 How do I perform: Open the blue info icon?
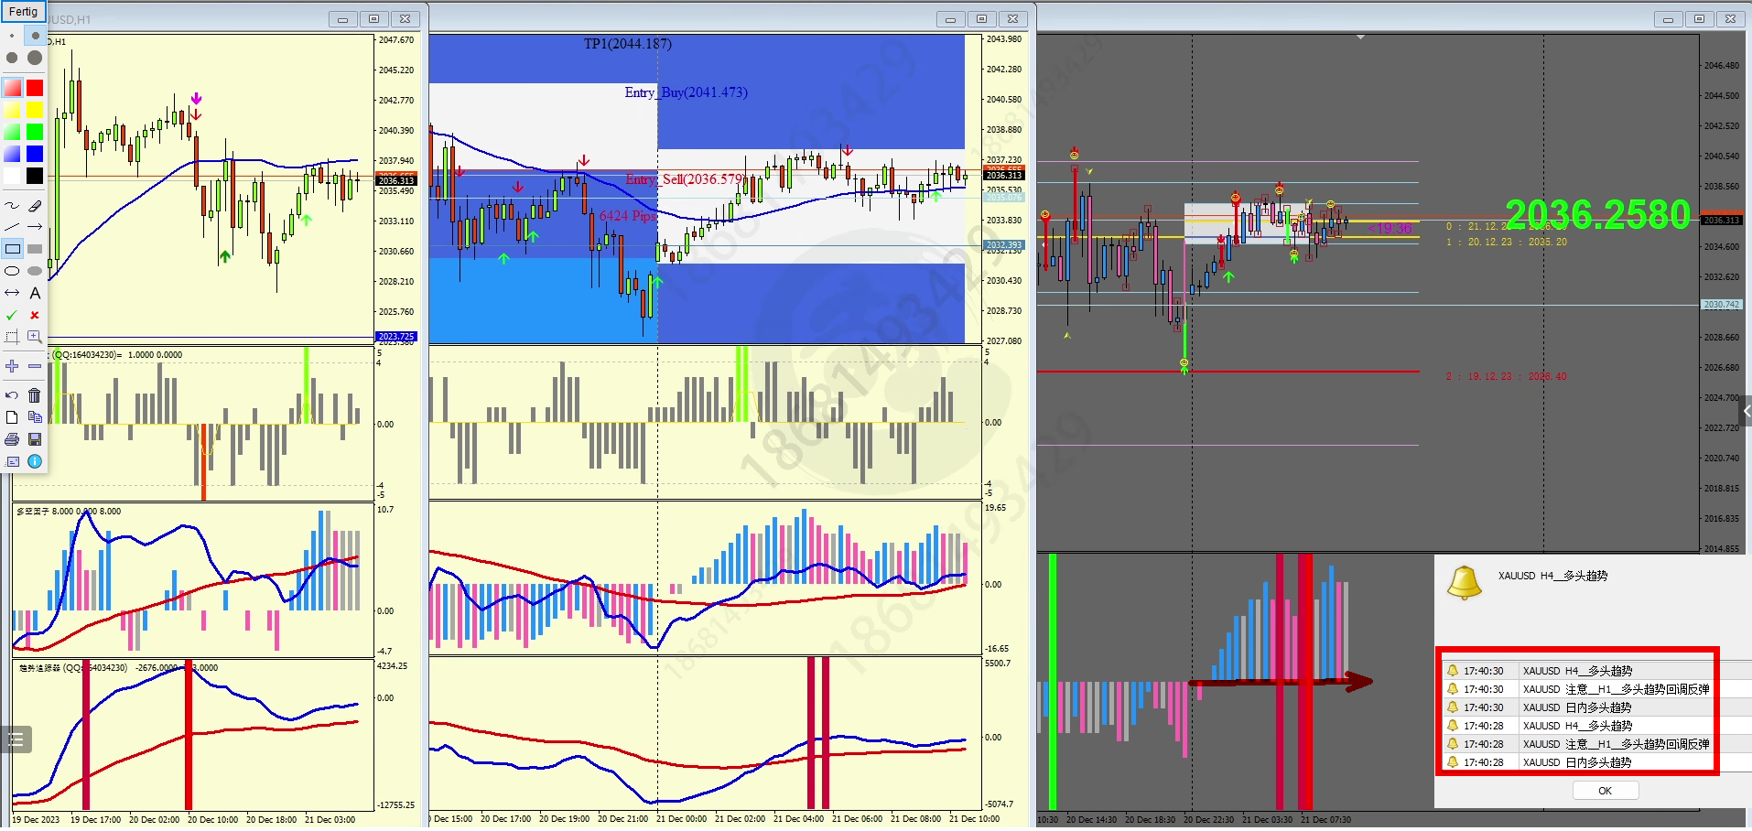[35, 461]
